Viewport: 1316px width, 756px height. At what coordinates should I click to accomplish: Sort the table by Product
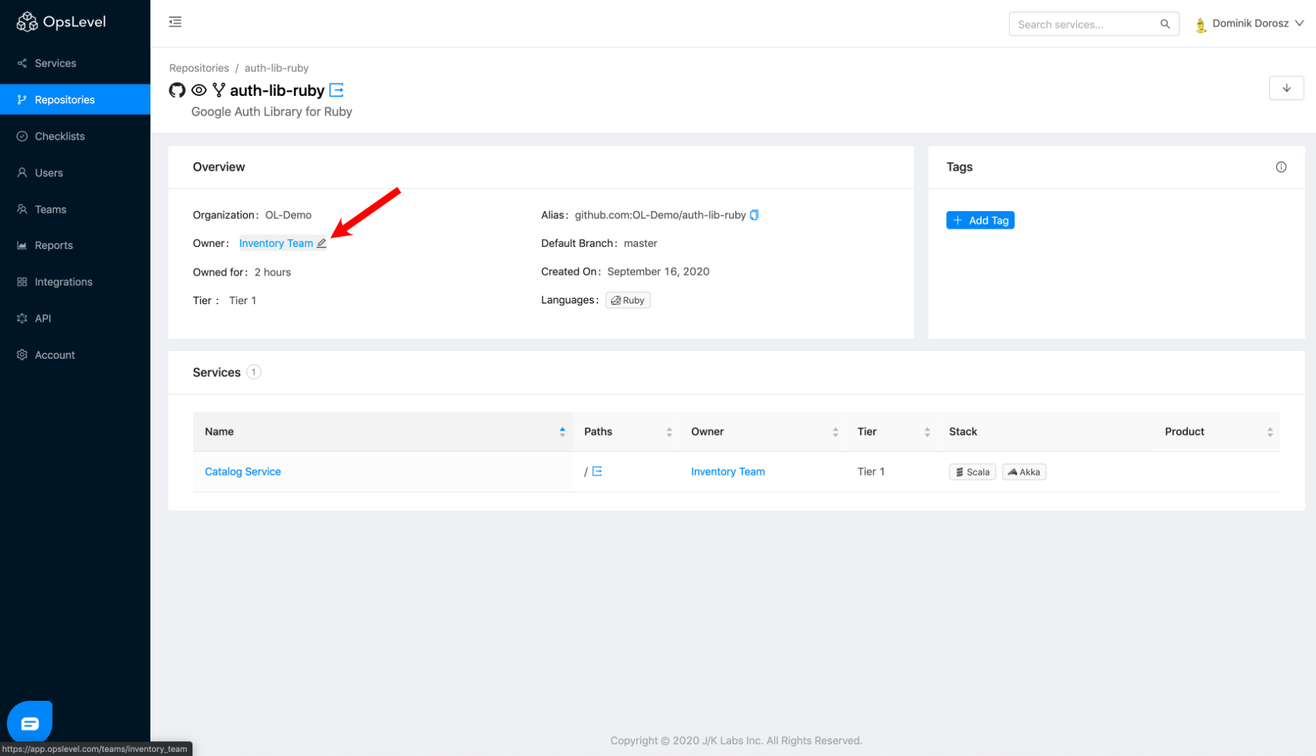point(1217,432)
